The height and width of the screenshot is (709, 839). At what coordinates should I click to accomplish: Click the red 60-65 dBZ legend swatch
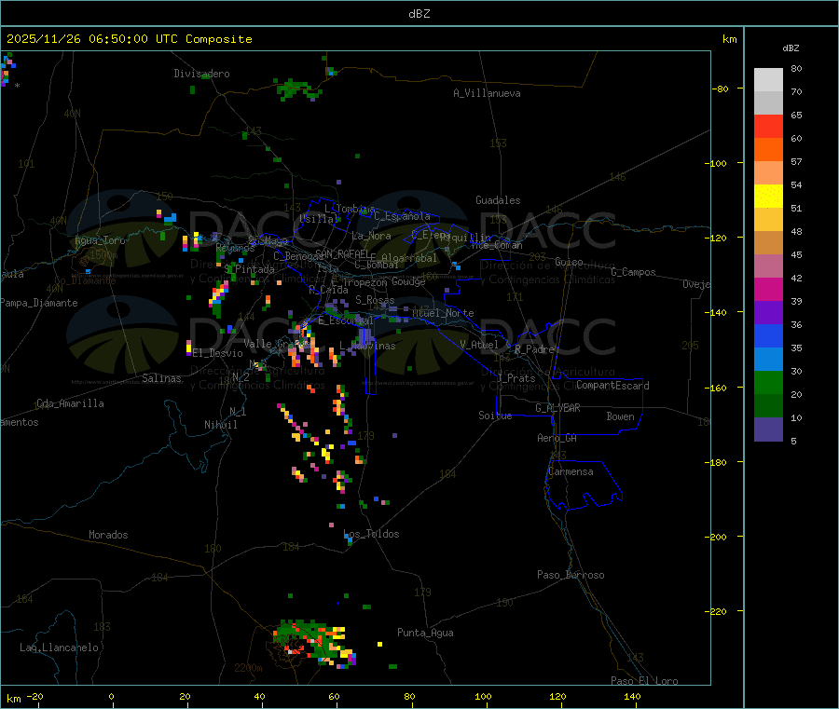click(768, 126)
